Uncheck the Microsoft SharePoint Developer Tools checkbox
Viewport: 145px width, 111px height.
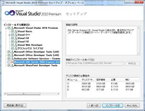9,65
